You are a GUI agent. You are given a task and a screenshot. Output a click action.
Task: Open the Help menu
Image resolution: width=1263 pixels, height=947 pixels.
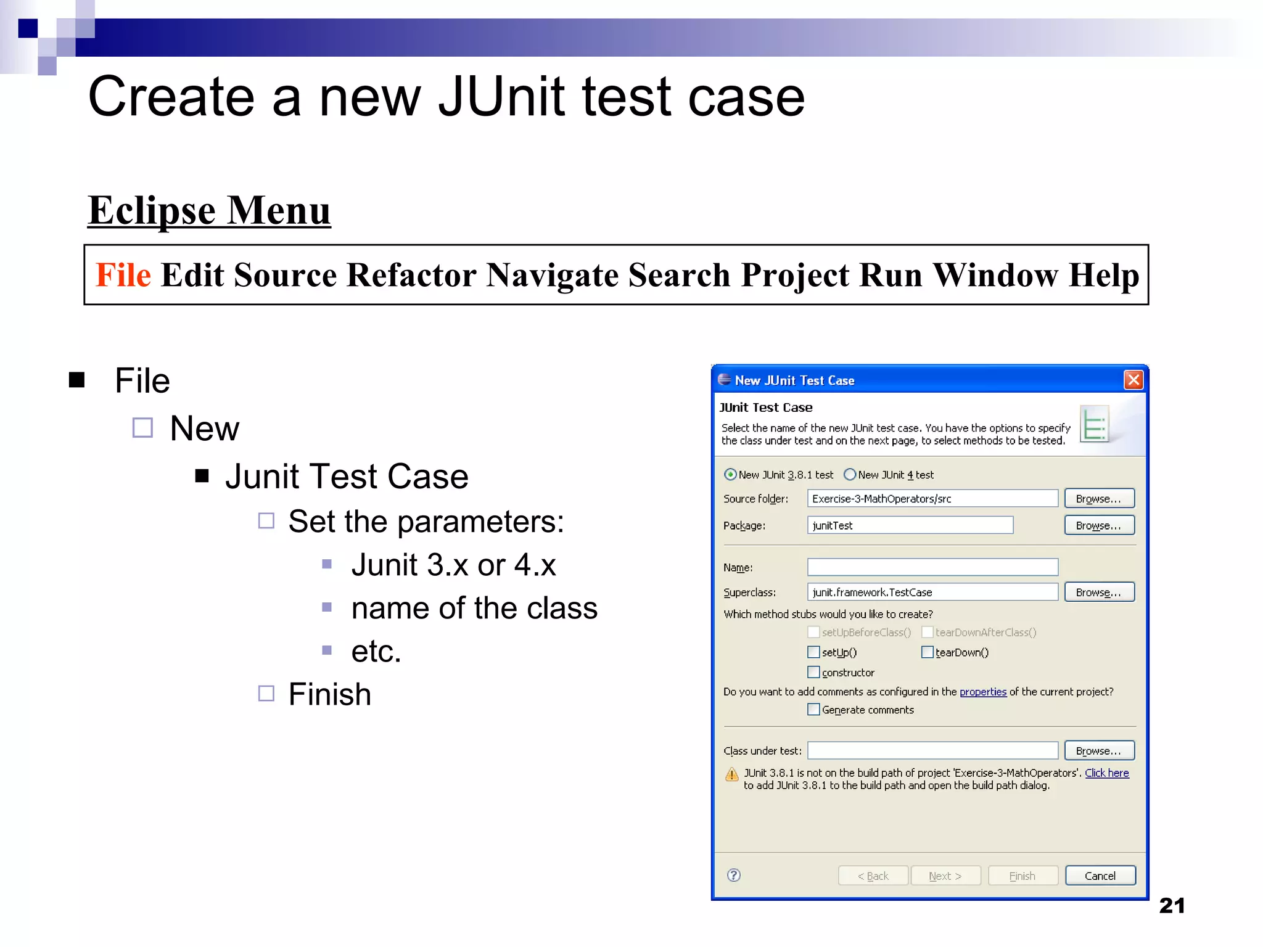click(1104, 275)
